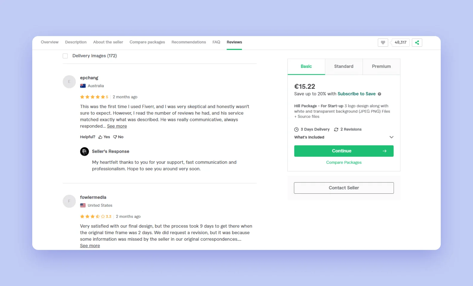The height and width of the screenshot is (286, 473).
Task: Click the United States flag on fowlermedia's review
Action: [83, 205]
